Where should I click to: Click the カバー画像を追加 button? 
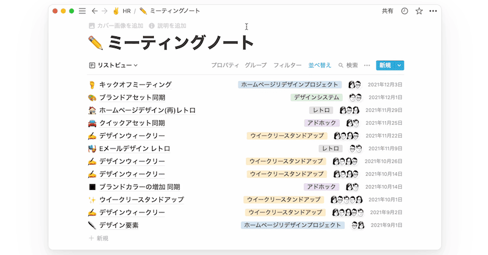pos(116,26)
